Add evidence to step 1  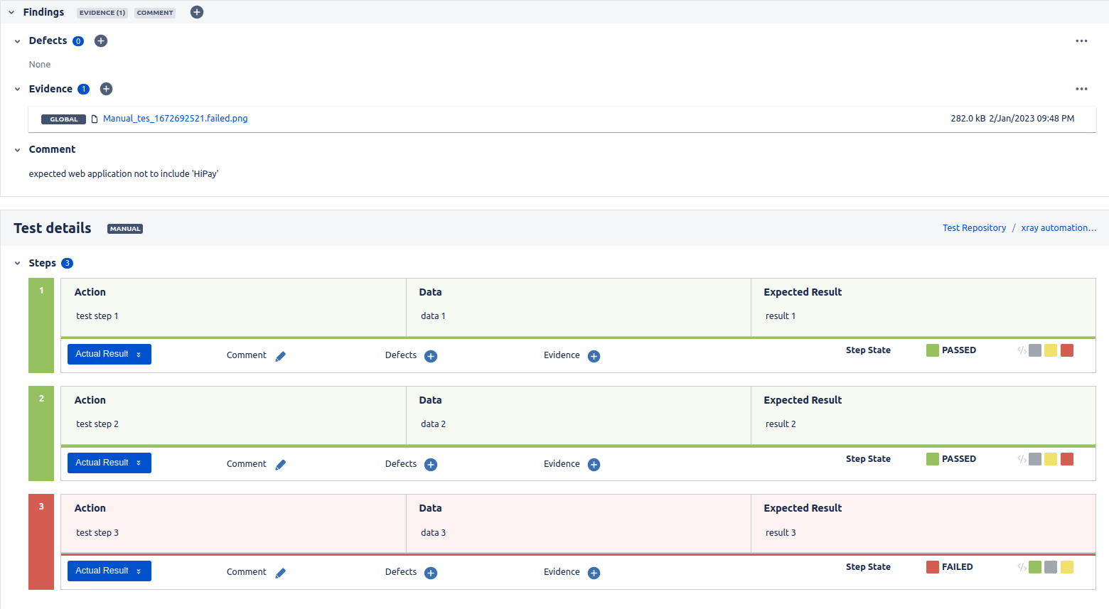click(594, 357)
